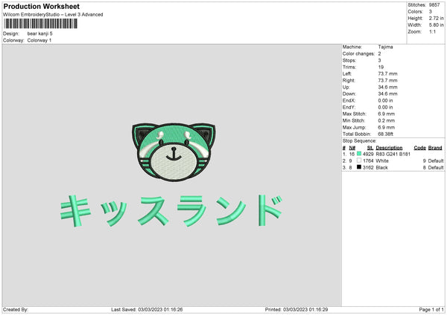Image resolution: width=447 pixels, height=315 pixels.
Task: Click the green color swatch for thread 4929
Action: click(359, 154)
